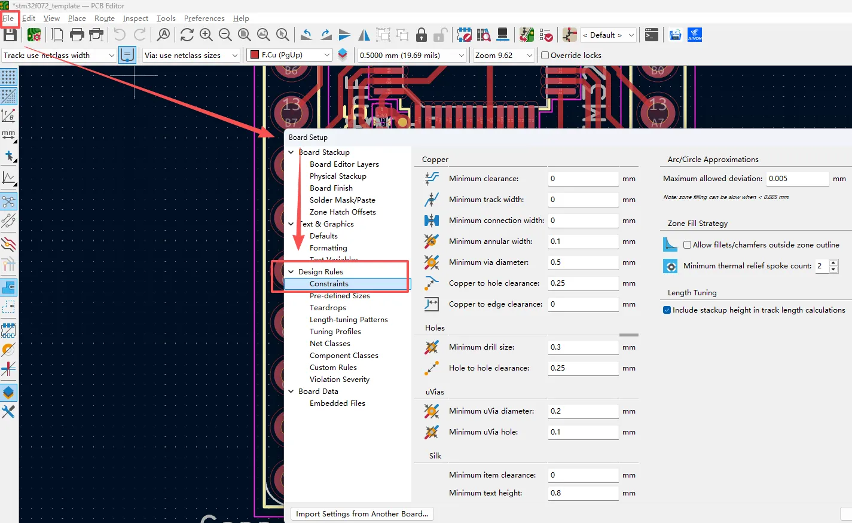Click the Minimum via diameter field

pos(583,262)
